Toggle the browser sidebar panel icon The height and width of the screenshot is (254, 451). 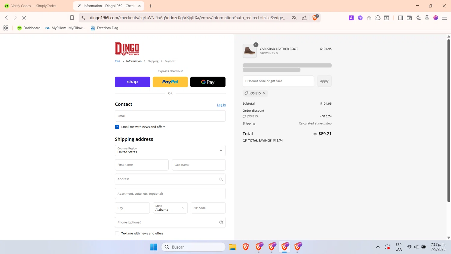coord(400,18)
